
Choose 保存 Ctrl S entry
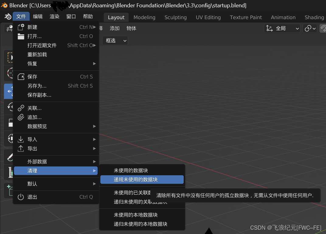tap(56, 77)
